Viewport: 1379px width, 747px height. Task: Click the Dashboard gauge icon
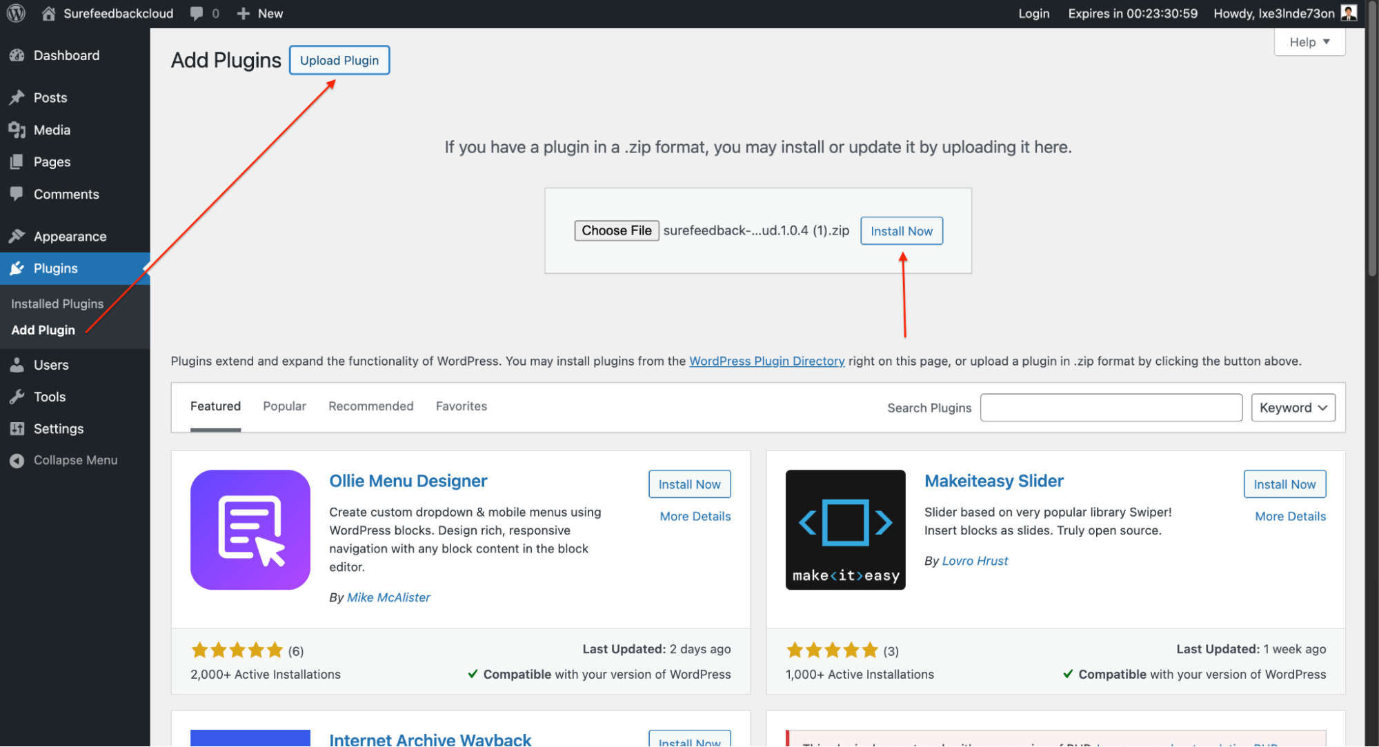point(17,55)
